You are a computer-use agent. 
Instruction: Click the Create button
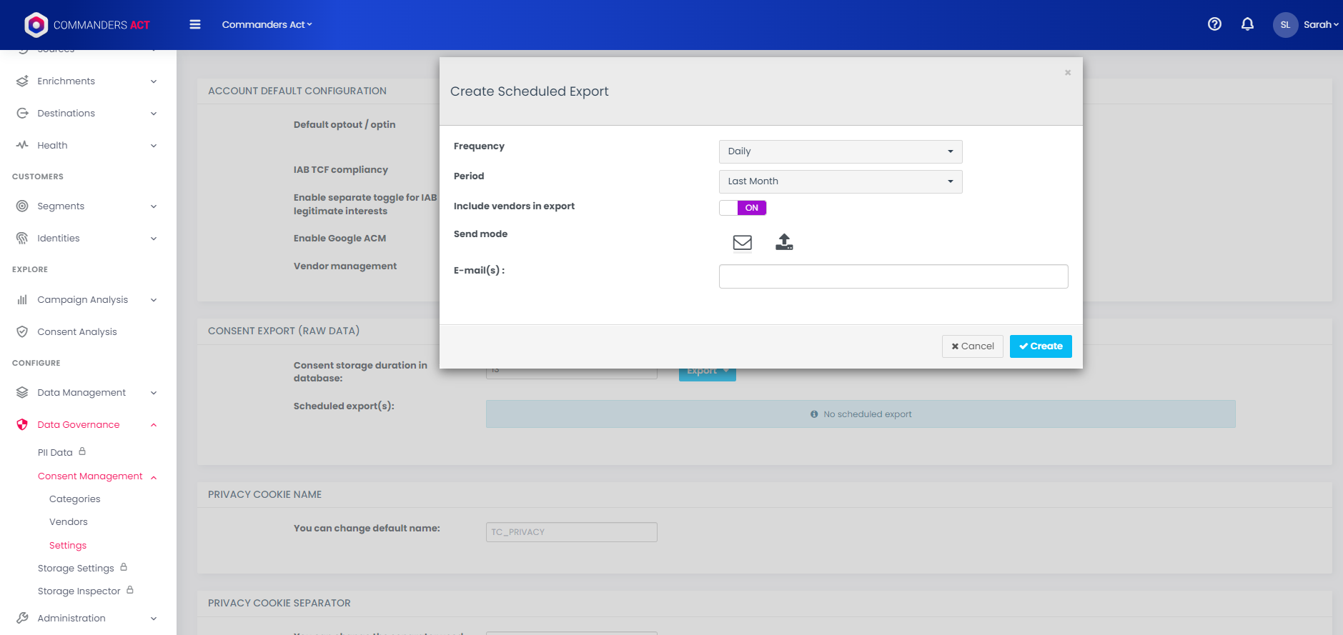[1040, 346]
